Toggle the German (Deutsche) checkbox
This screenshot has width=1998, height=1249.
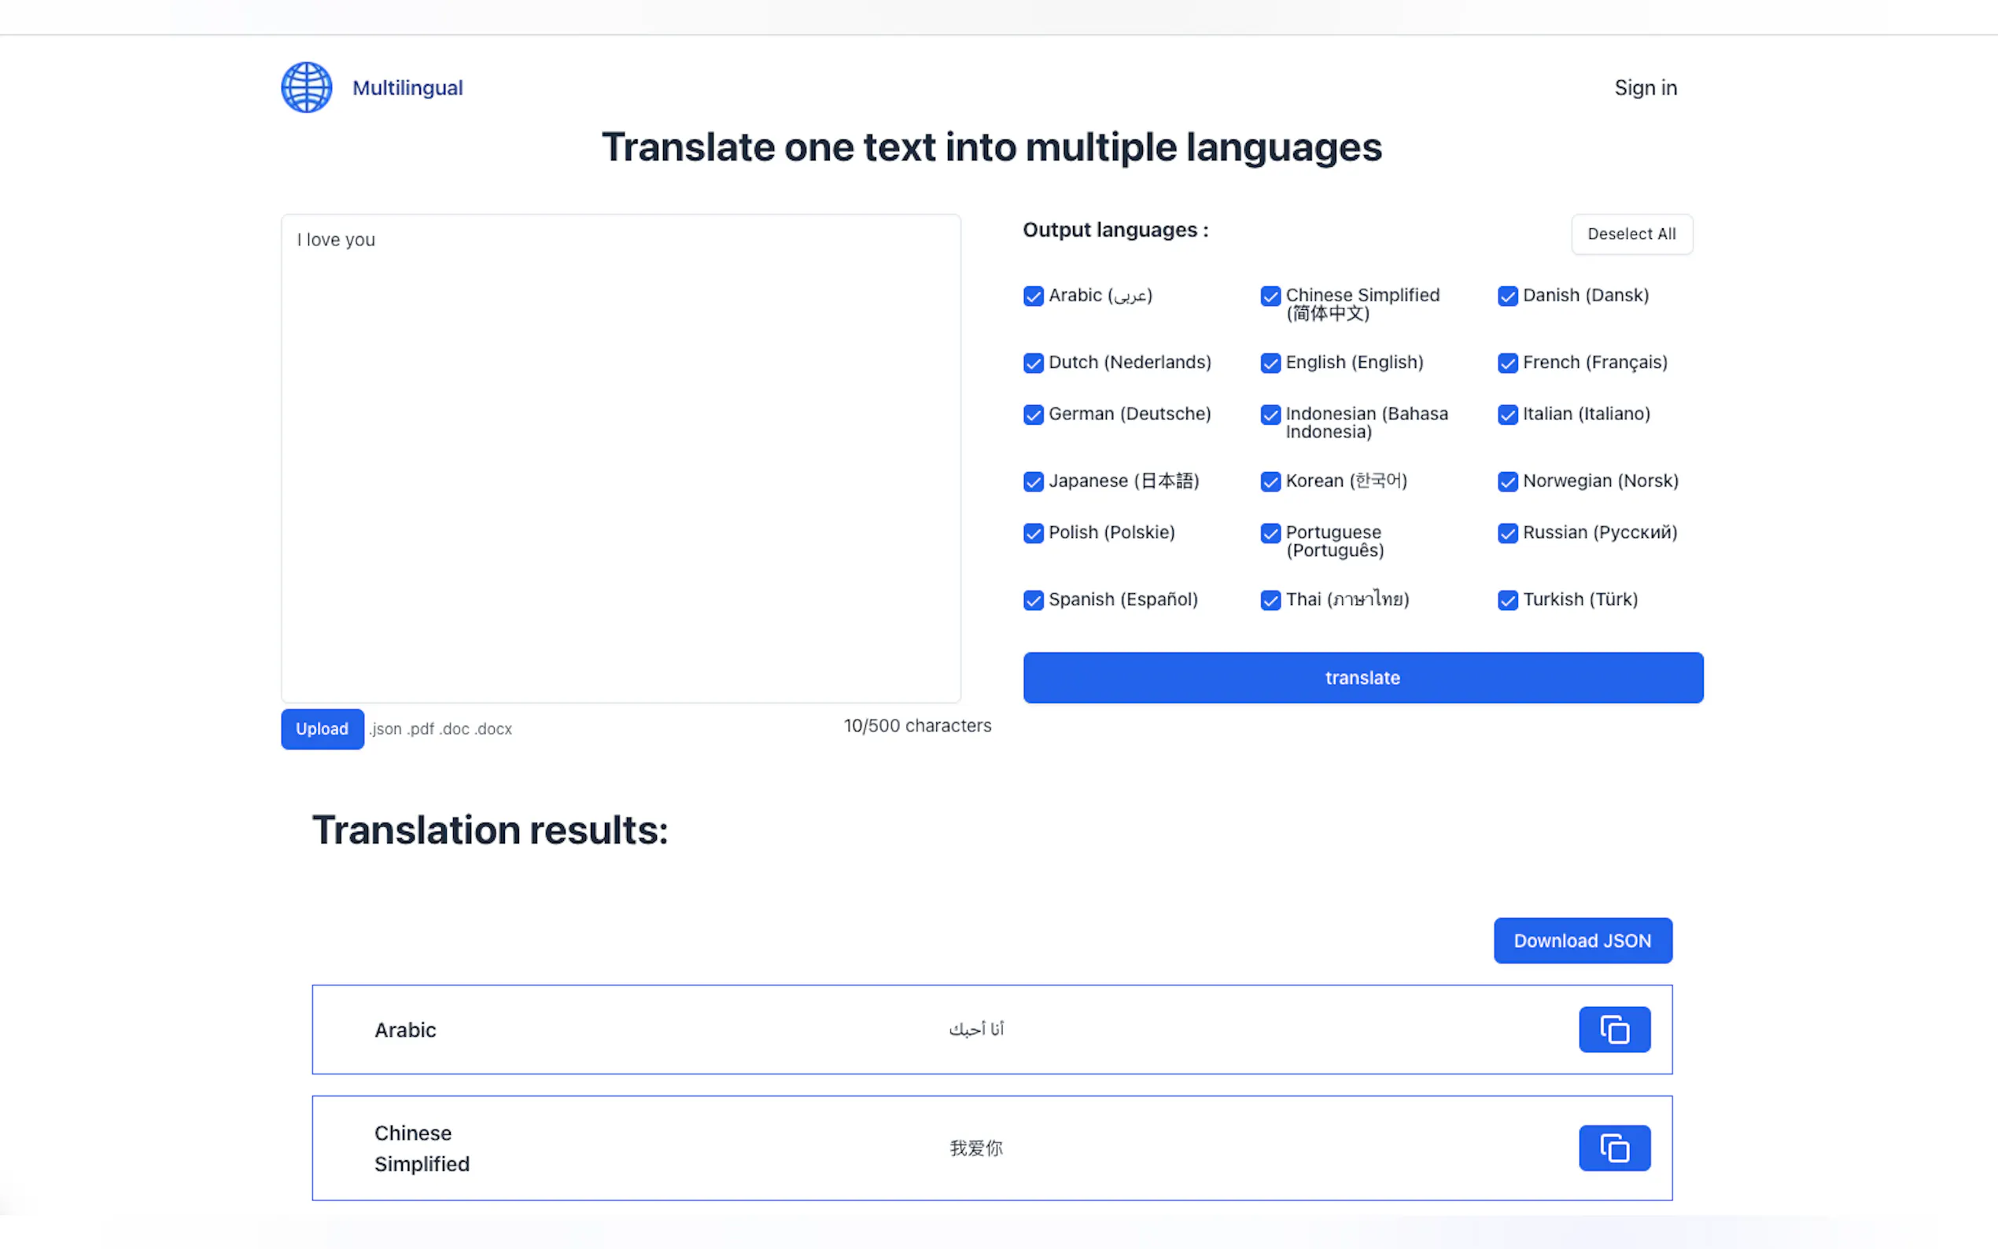tap(1034, 414)
